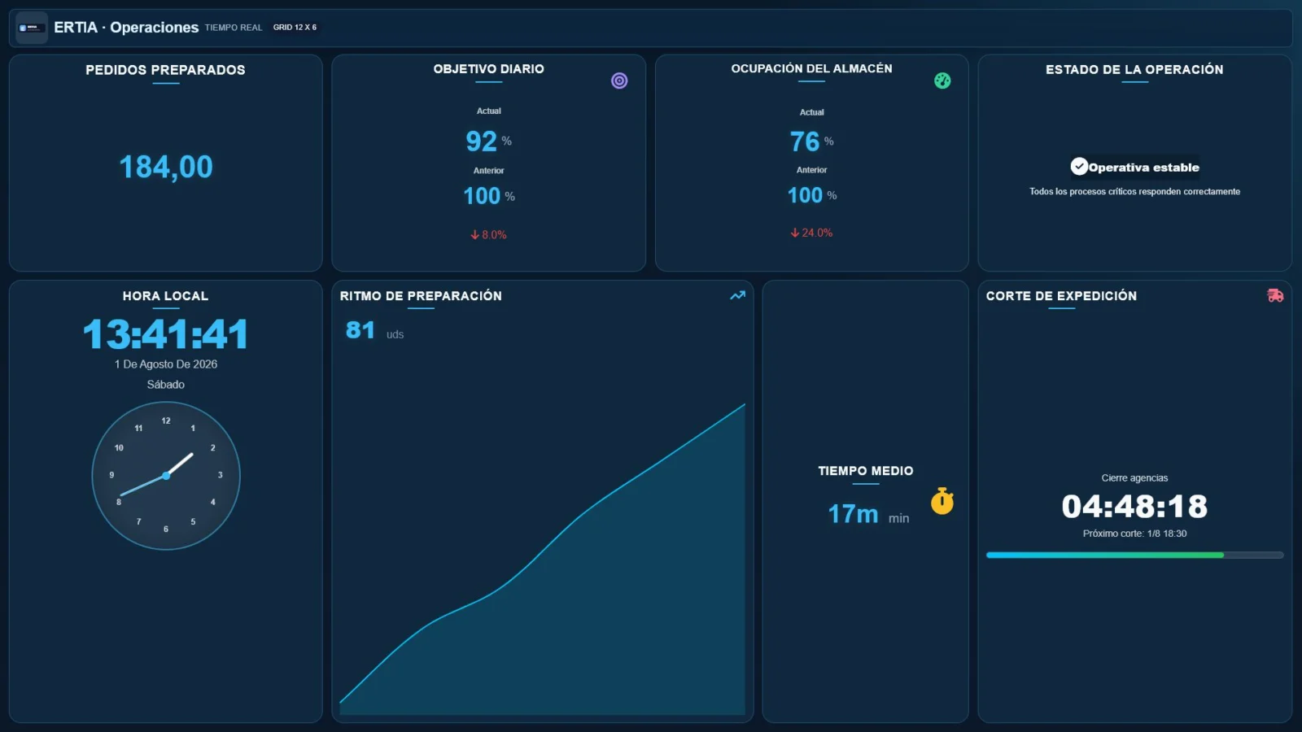Click the 100 % anterior value in Objetivo Diario
This screenshot has width=1302, height=732.
[488, 196]
